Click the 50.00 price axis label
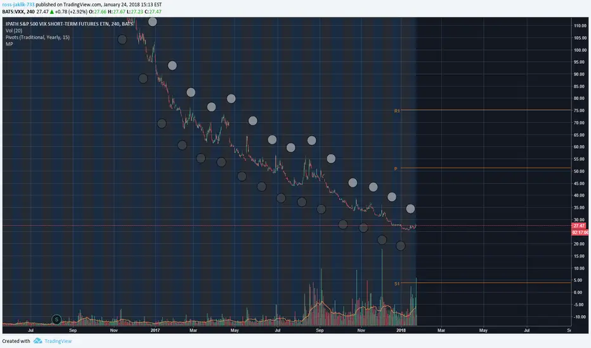591x348 pixels. 580,171
